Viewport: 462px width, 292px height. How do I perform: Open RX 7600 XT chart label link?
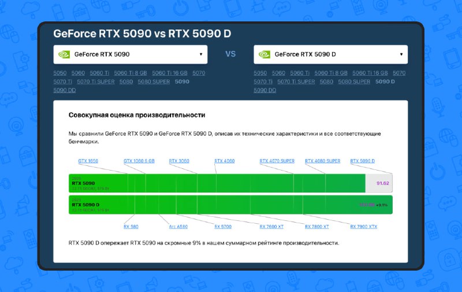(x=271, y=227)
